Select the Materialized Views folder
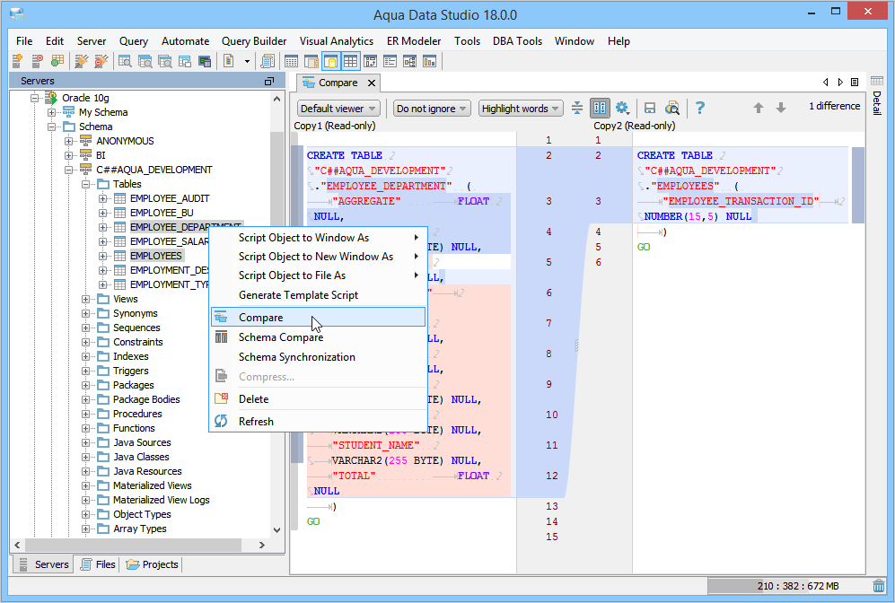The height and width of the screenshot is (603, 895). pyautogui.click(x=152, y=485)
